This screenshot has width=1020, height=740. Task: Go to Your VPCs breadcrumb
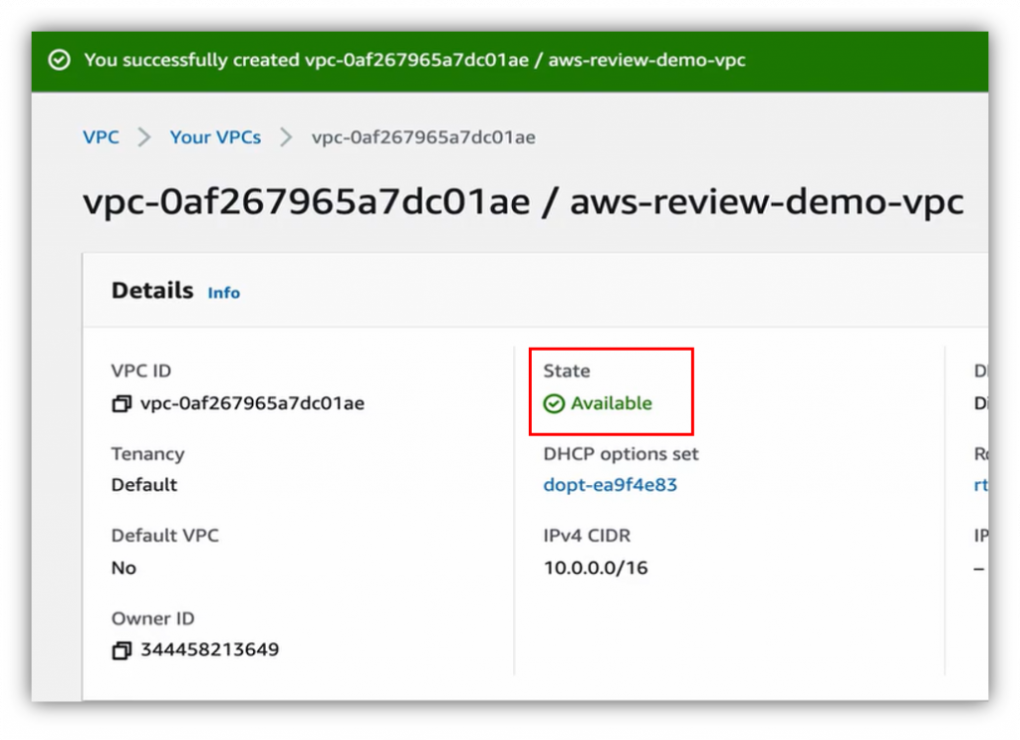pos(215,137)
